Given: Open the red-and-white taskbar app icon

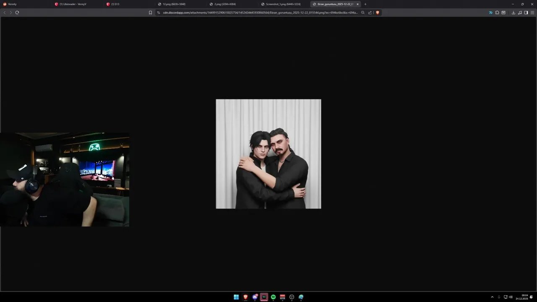Looking at the screenshot, I should [x=282, y=297].
